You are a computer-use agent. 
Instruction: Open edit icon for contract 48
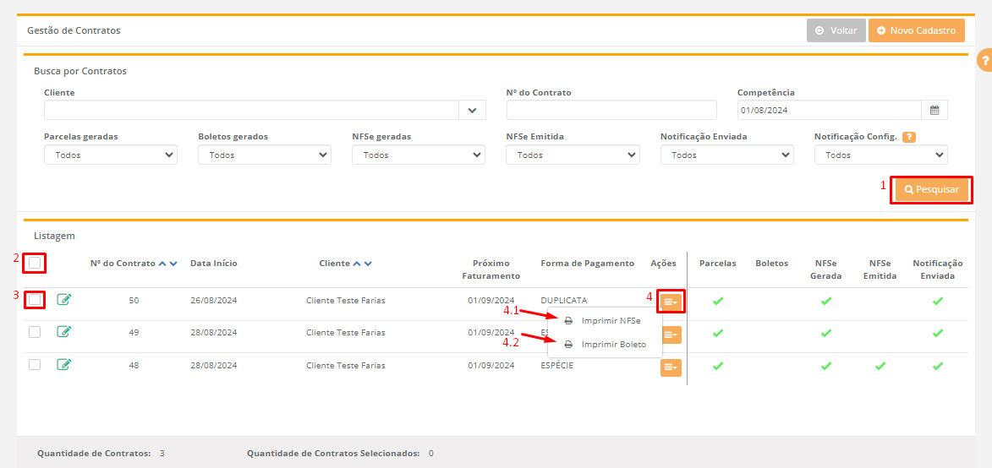tap(64, 365)
